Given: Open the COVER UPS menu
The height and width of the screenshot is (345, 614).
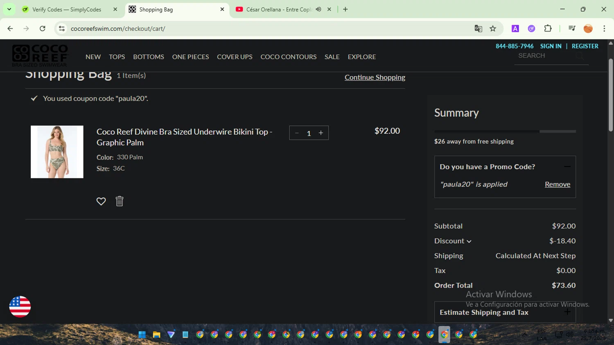Looking at the screenshot, I should click(235, 57).
